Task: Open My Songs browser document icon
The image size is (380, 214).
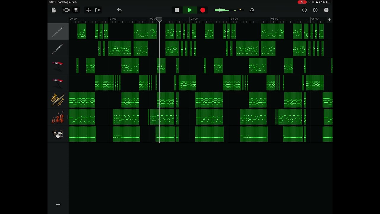Action: [x=54, y=10]
